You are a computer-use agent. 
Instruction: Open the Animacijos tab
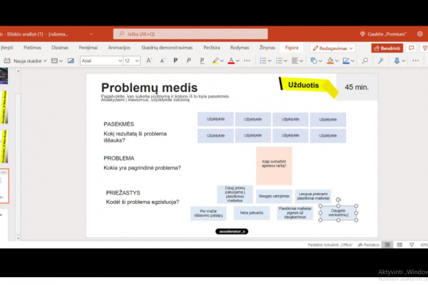click(119, 48)
